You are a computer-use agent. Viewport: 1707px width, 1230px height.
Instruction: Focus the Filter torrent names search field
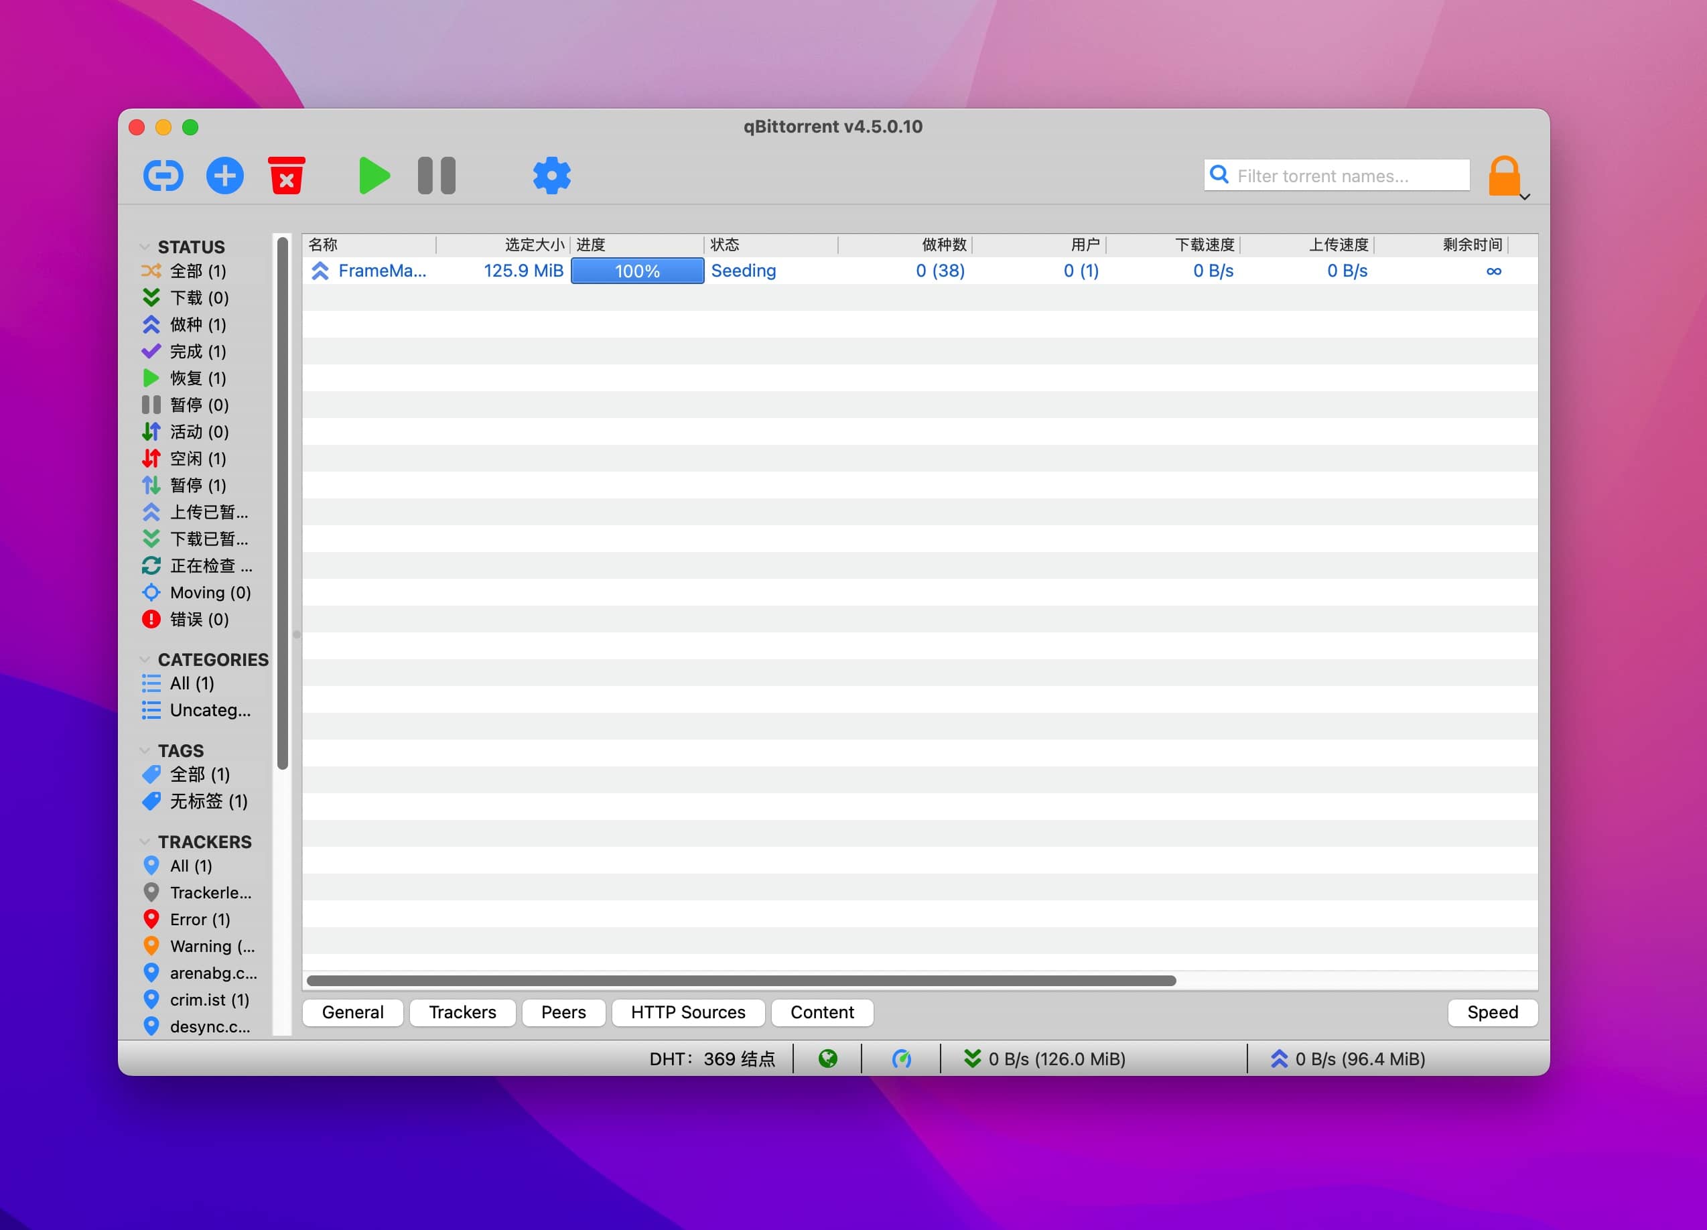[1337, 176]
